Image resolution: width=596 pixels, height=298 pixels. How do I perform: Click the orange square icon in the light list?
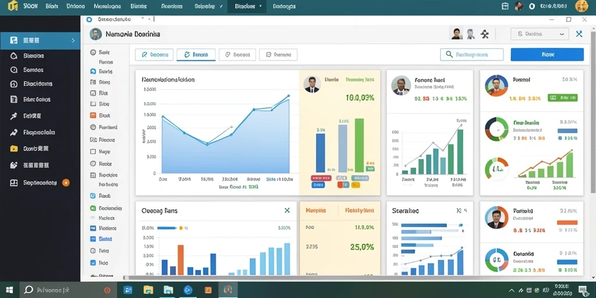(93, 115)
